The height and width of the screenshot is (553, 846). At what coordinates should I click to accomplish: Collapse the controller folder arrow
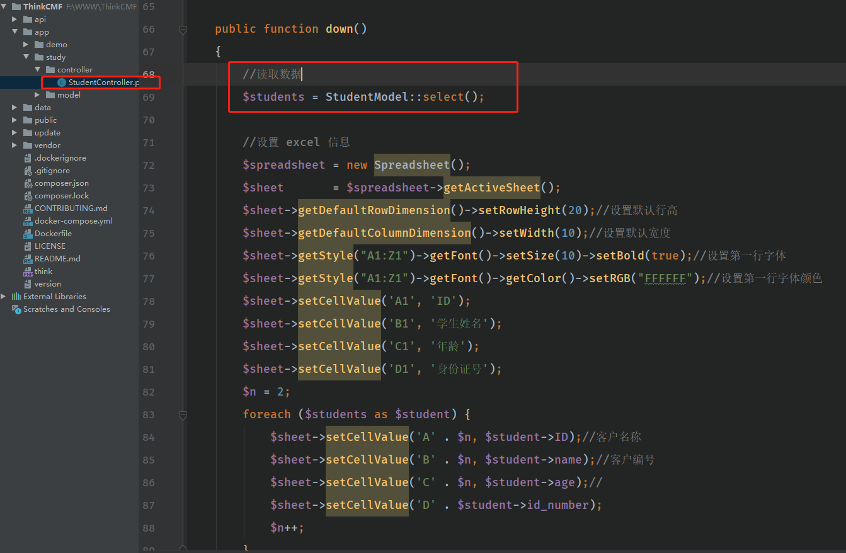[x=37, y=70]
